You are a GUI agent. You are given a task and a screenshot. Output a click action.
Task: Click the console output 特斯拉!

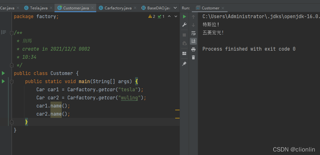[211, 25]
